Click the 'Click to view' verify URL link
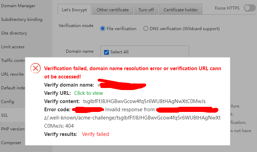The width and height of the screenshot is (257, 152). (x=88, y=93)
